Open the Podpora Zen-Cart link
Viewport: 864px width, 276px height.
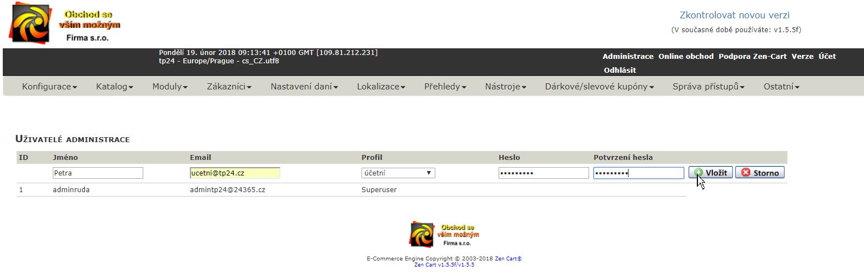pyautogui.click(x=752, y=56)
